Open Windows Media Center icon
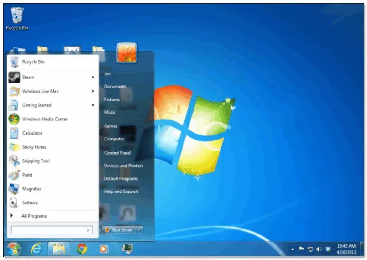This screenshot has width=367, height=260. pos(14,119)
